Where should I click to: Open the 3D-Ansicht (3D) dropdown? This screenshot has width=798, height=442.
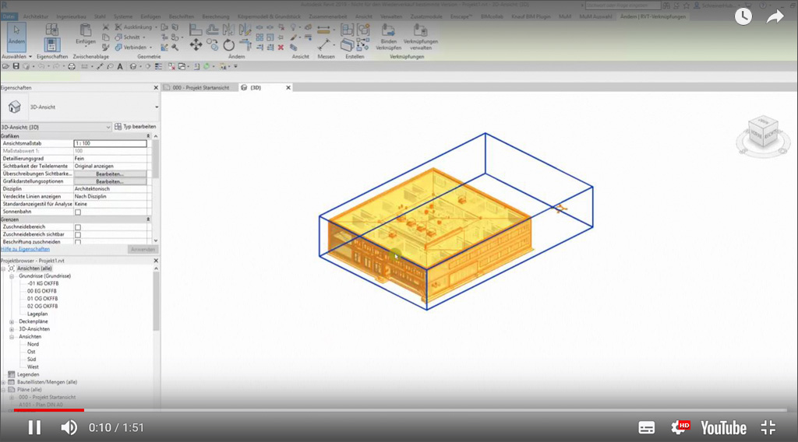pyautogui.click(x=108, y=126)
